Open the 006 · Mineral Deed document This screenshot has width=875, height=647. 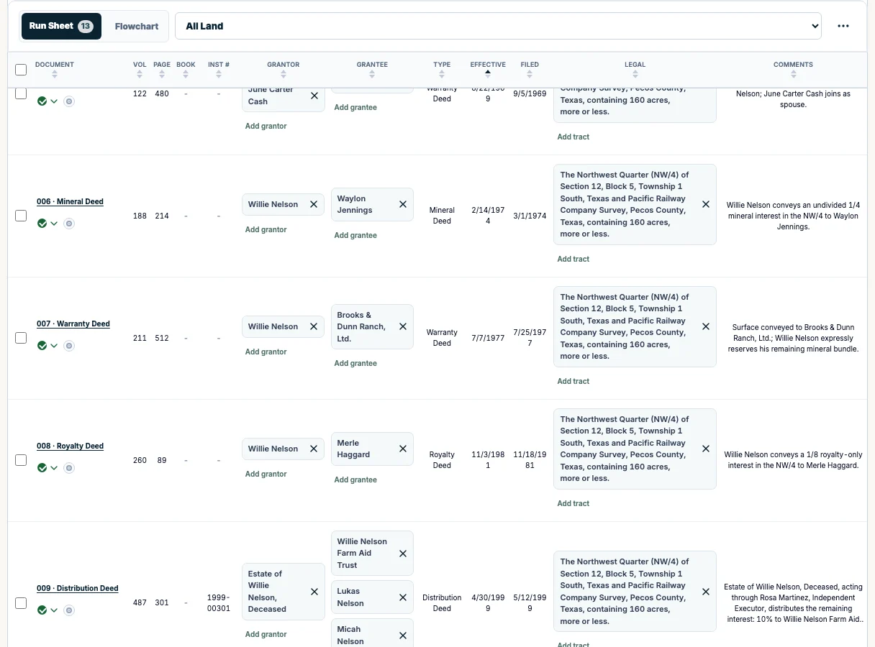click(x=71, y=202)
